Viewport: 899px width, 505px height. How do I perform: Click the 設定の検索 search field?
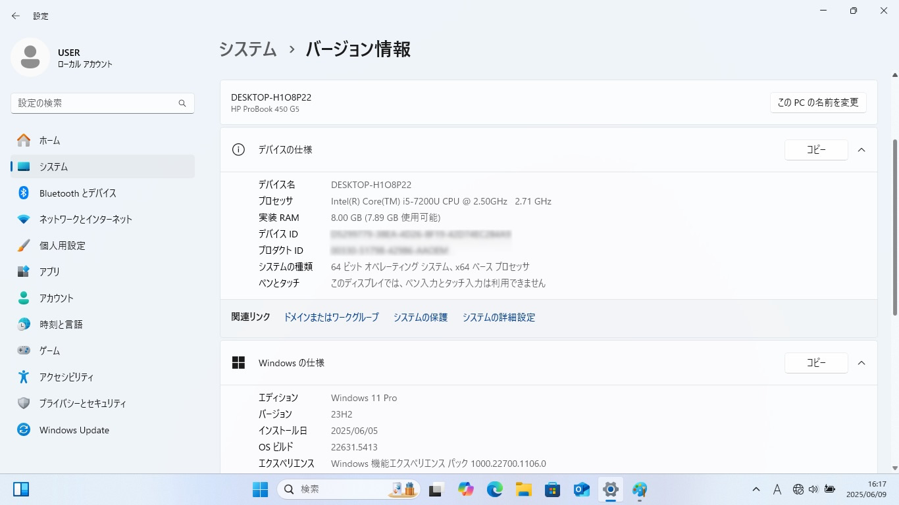click(103, 103)
